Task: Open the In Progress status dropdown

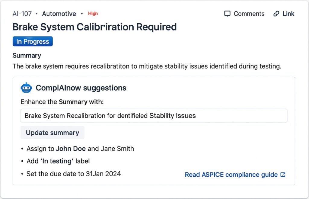Action: coord(32,41)
